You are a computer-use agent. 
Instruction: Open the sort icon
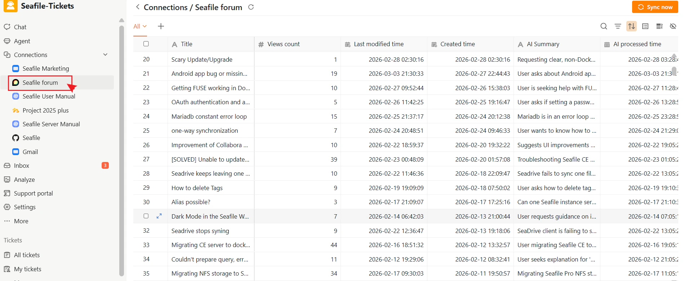[x=631, y=26]
